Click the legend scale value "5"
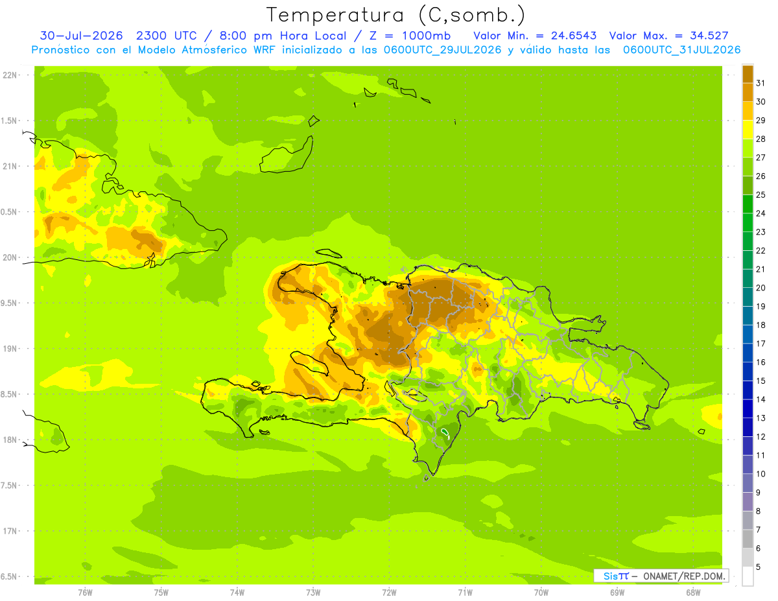Viewport: 778px width, 601px height. (759, 567)
